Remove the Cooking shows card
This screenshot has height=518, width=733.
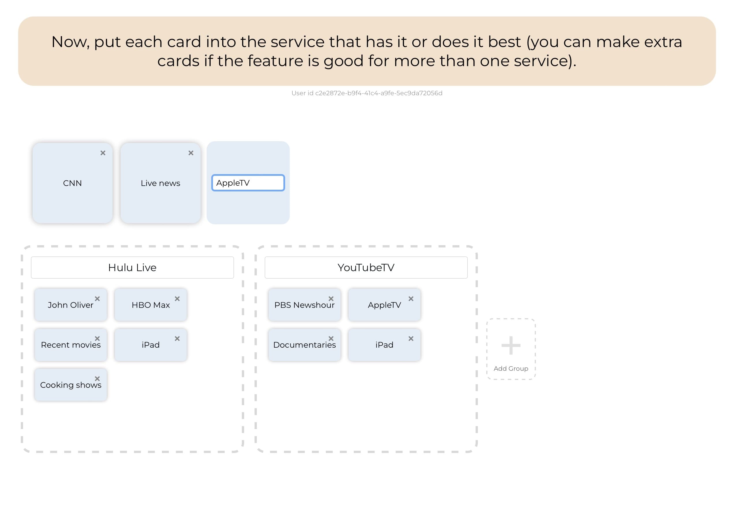pos(97,379)
